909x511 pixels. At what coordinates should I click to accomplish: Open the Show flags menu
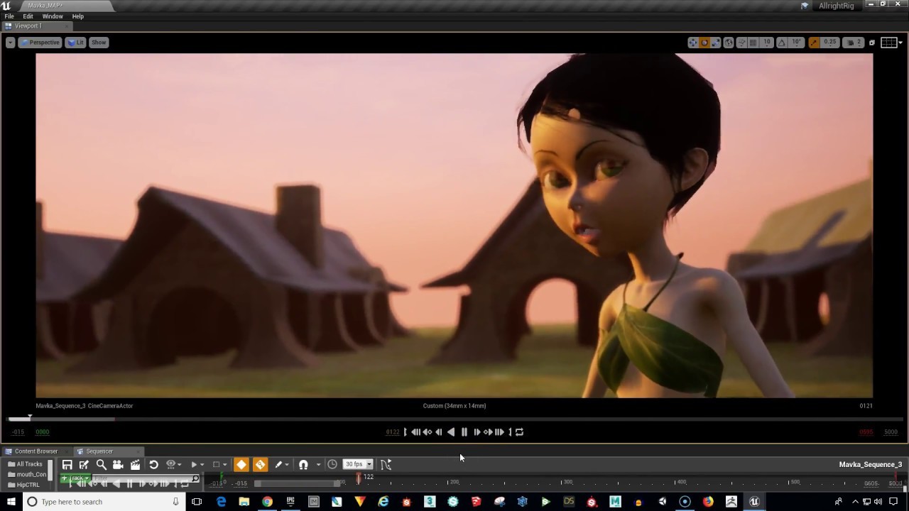99,43
